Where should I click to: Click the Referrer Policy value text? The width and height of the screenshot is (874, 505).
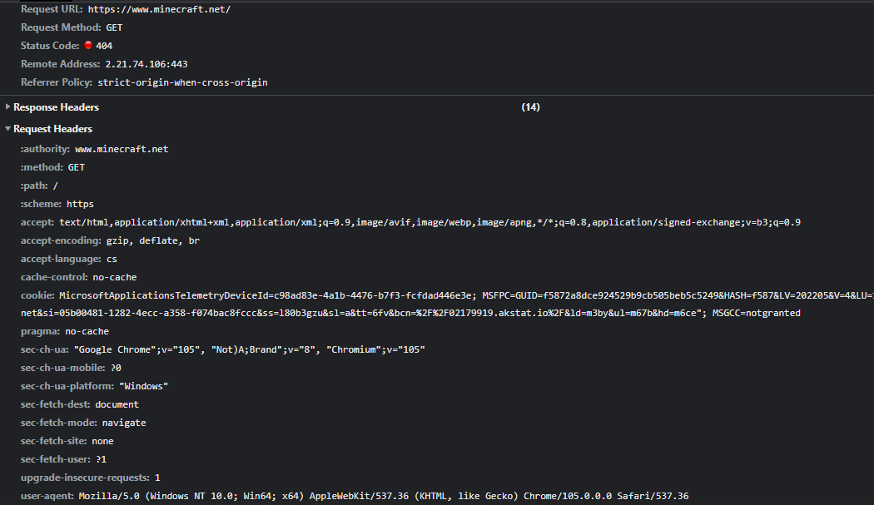pyautogui.click(x=182, y=82)
